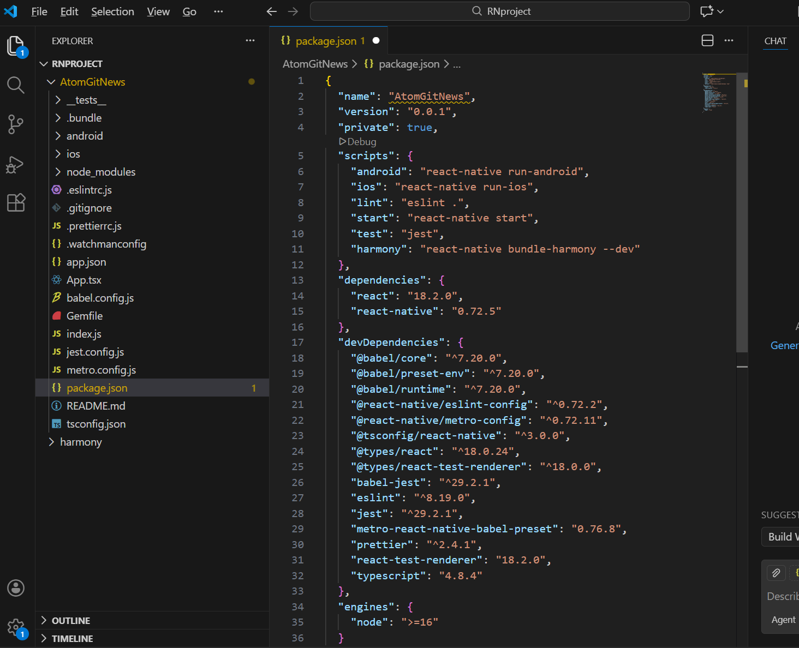Open .gitignore file

pyautogui.click(x=152, y=208)
